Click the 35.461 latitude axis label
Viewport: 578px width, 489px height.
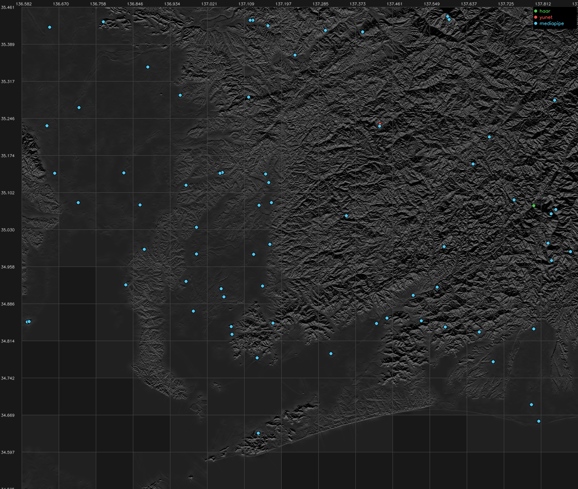8,7
